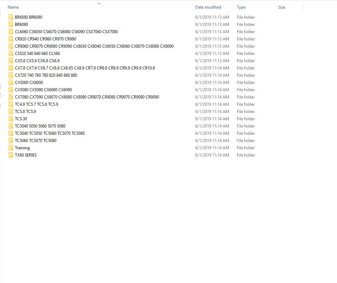Click folder icon for BR6080 BR6090

11,17
